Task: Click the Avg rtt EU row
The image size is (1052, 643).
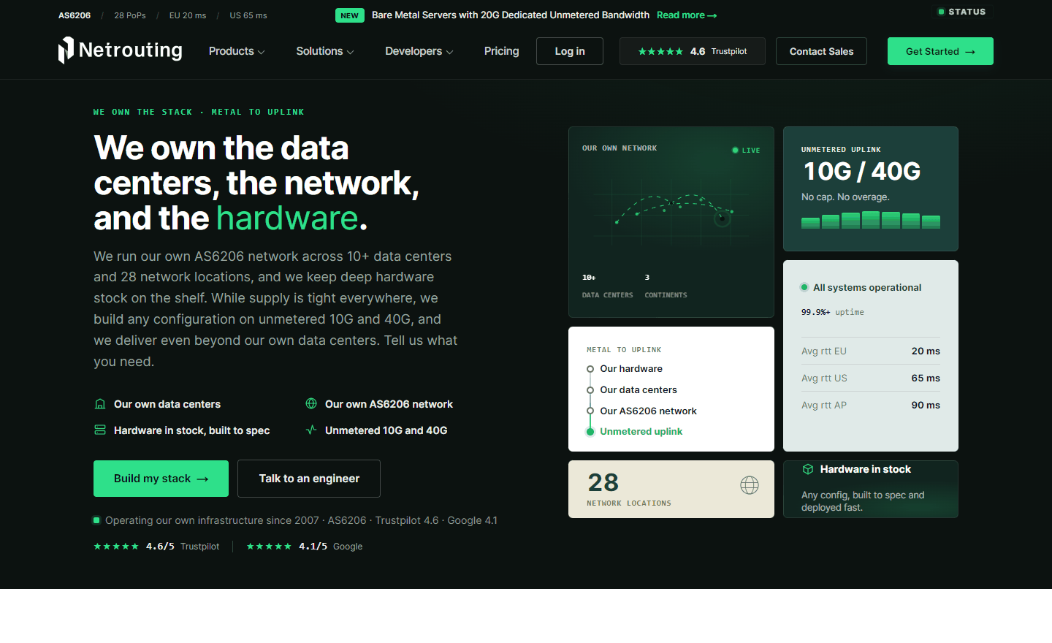Action: tap(871, 351)
